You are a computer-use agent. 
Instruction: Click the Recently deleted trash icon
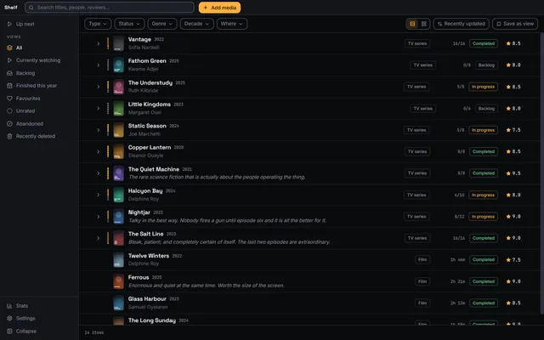click(9, 136)
